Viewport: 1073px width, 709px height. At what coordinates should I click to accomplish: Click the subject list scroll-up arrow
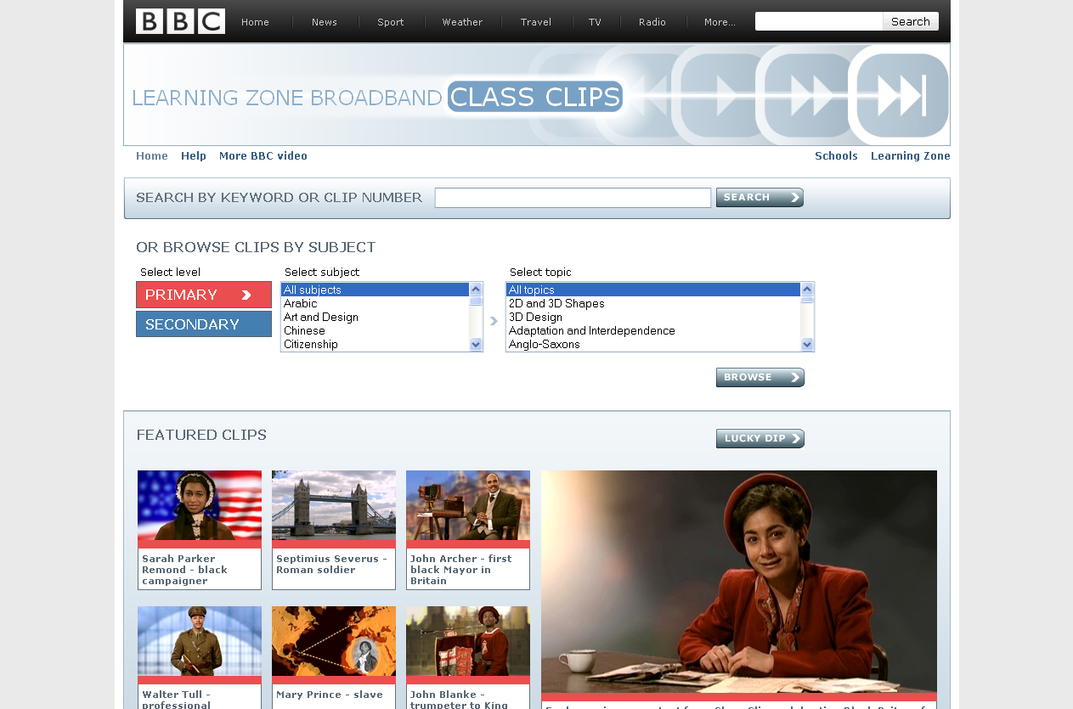[476, 290]
